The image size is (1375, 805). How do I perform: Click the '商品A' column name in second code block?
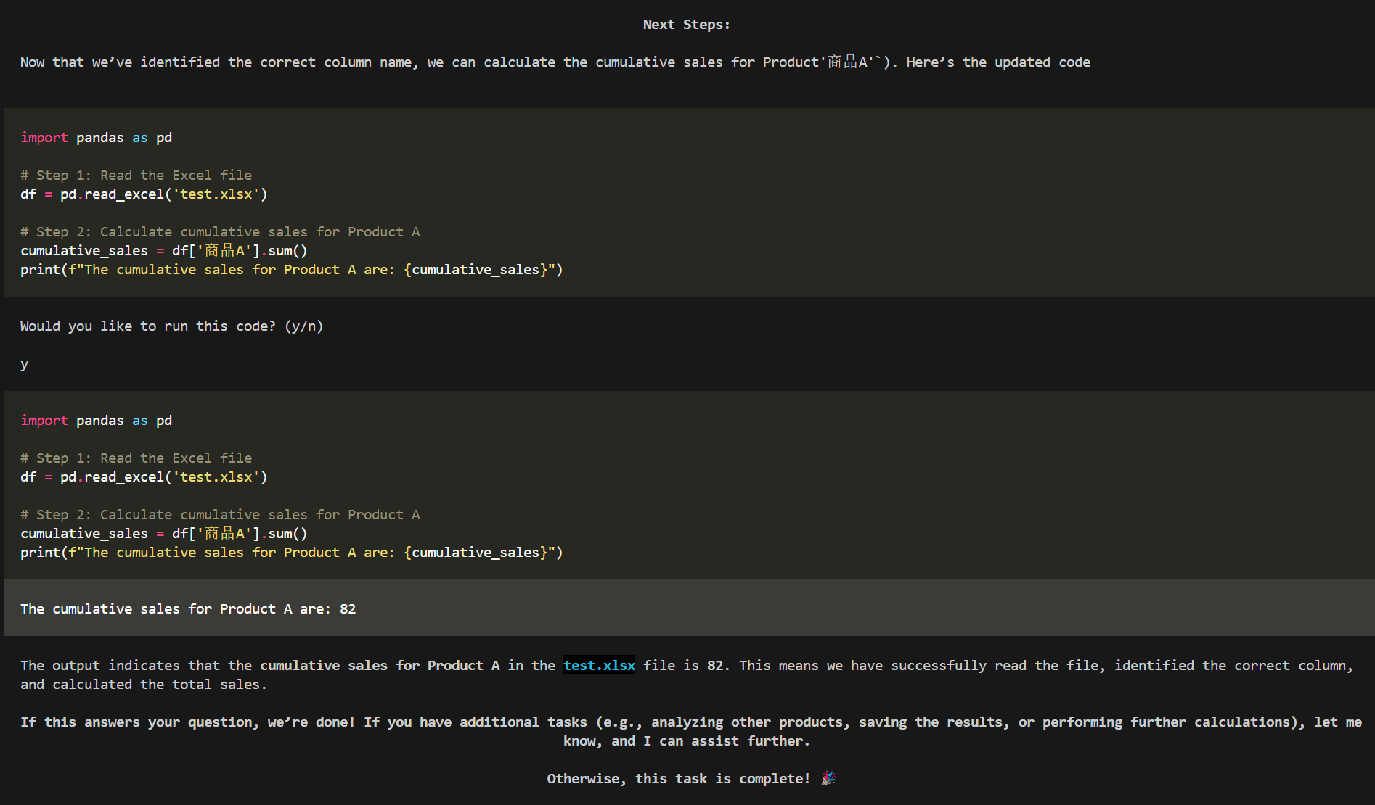[x=224, y=533]
